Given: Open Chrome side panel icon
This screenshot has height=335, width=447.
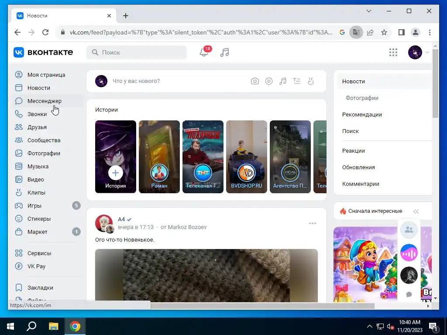Looking at the screenshot, I should [402, 32].
